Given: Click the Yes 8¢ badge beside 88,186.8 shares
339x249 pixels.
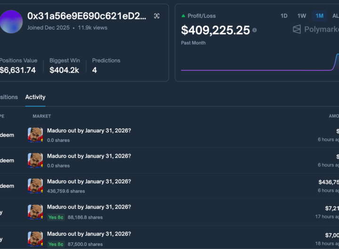Looking at the screenshot, I should point(56,218).
